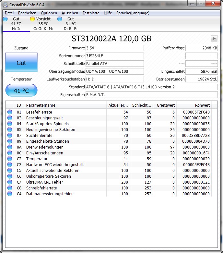The height and width of the screenshot is (253, 223).
Task: Click the Laufwerksbuchstaben field H: I:
Action: pyautogui.click(x=115, y=79)
